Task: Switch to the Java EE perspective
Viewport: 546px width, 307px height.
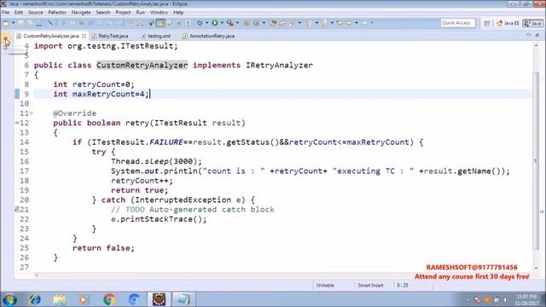Action: click(508, 23)
